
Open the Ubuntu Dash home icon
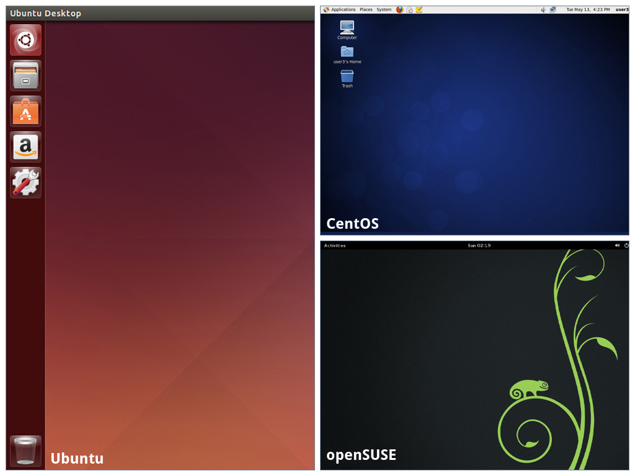pos(25,40)
